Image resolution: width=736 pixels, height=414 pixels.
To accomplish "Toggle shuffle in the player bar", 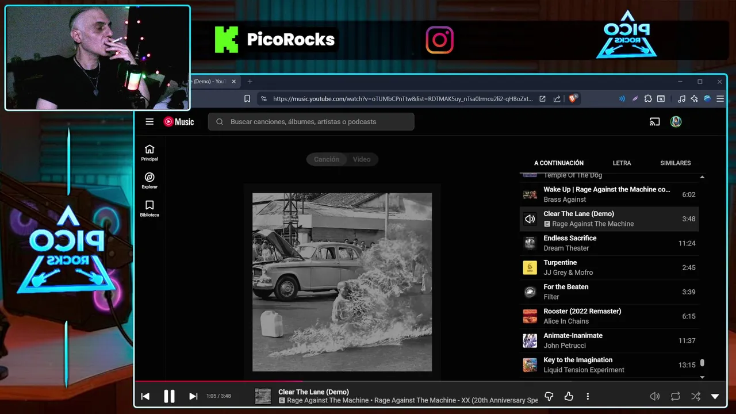I will pyautogui.click(x=696, y=396).
